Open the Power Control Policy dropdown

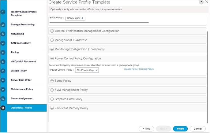(87, 70)
